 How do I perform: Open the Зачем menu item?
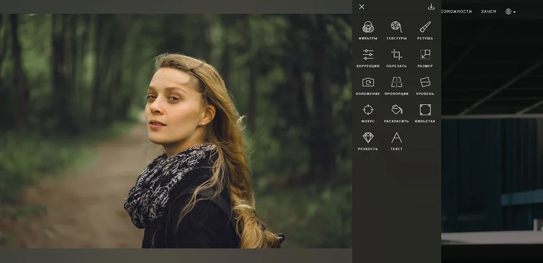click(488, 11)
